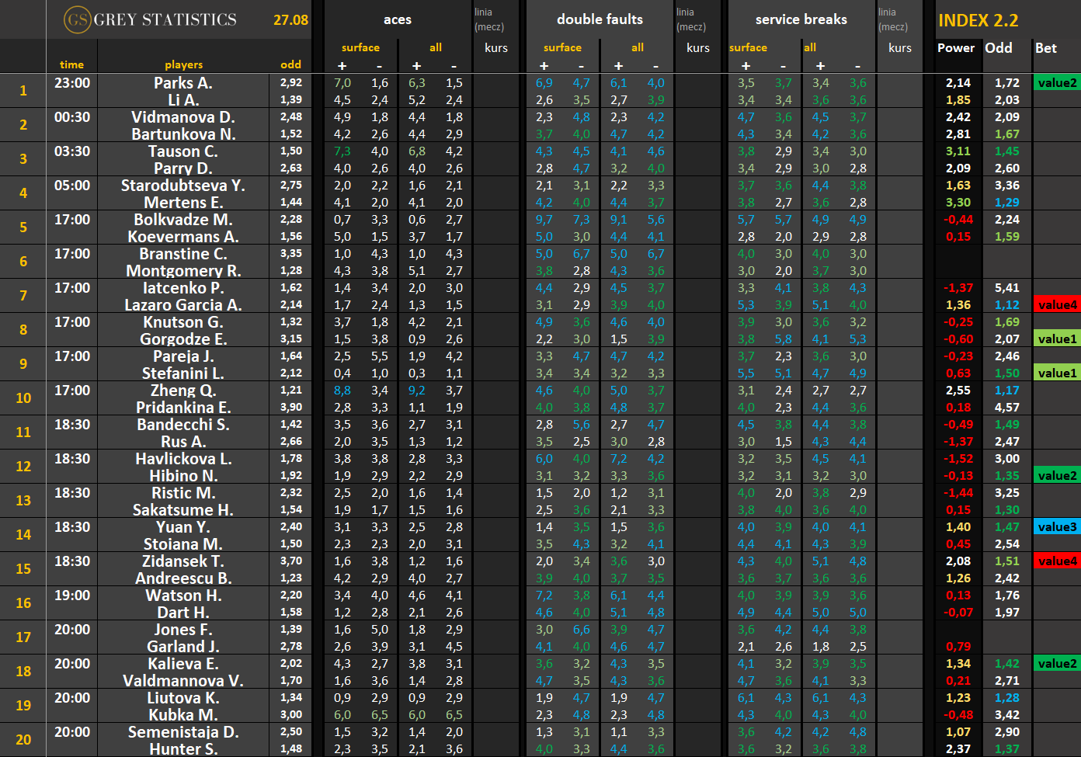The height and width of the screenshot is (757, 1081).
Task: Select player name Bolkvadze M.
Action: (183, 220)
